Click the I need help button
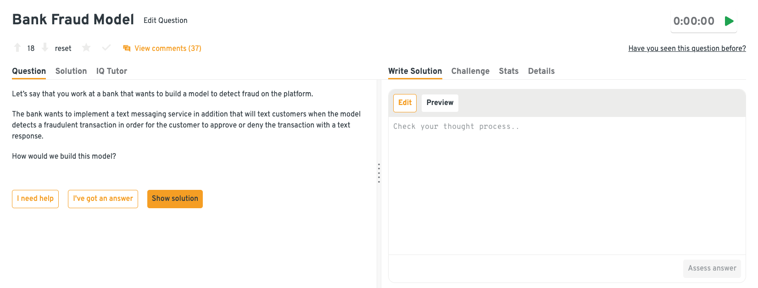This screenshot has width=758, height=288. pyautogui.click(x=35, y=199)
